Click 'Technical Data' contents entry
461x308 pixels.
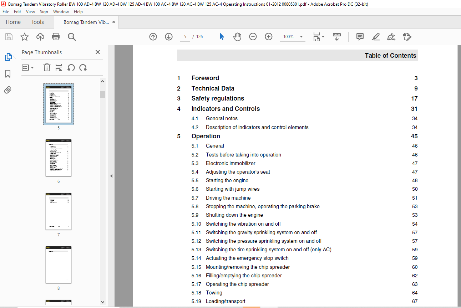[x=213, y=88]
